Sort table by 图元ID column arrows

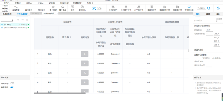tap(71, 37)
